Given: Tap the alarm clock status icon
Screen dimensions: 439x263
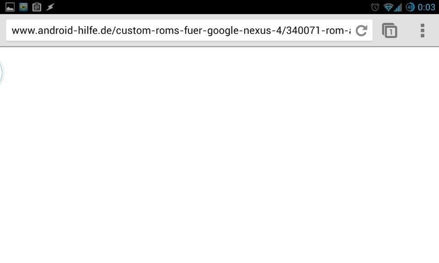Looking at the screenshot, I should [x=375, y=7].
